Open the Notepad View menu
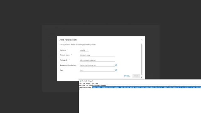Viewport: 201px width, 113px height. pyautogui.click(x=93, y=83)
